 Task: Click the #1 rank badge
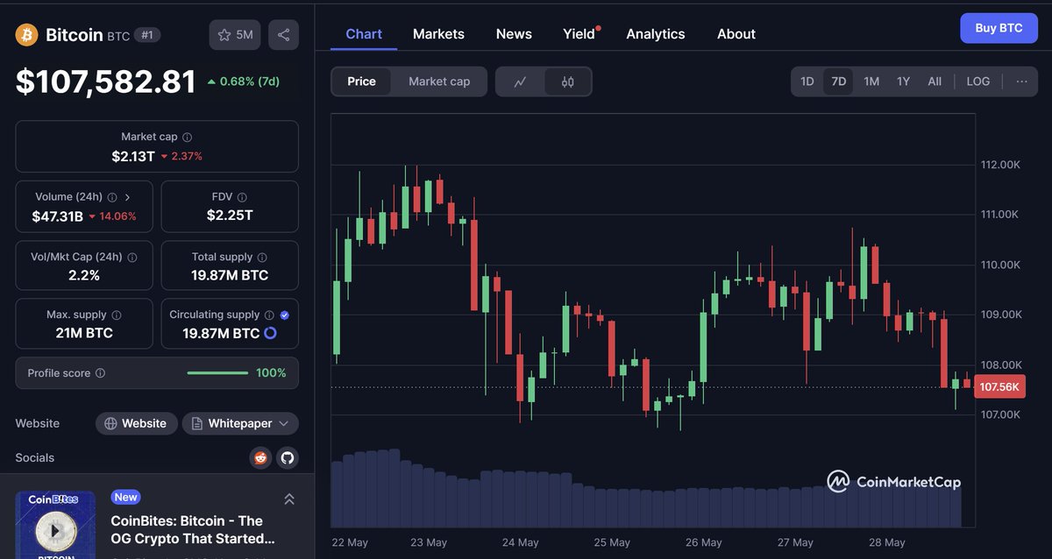click(x=147, y=35)
